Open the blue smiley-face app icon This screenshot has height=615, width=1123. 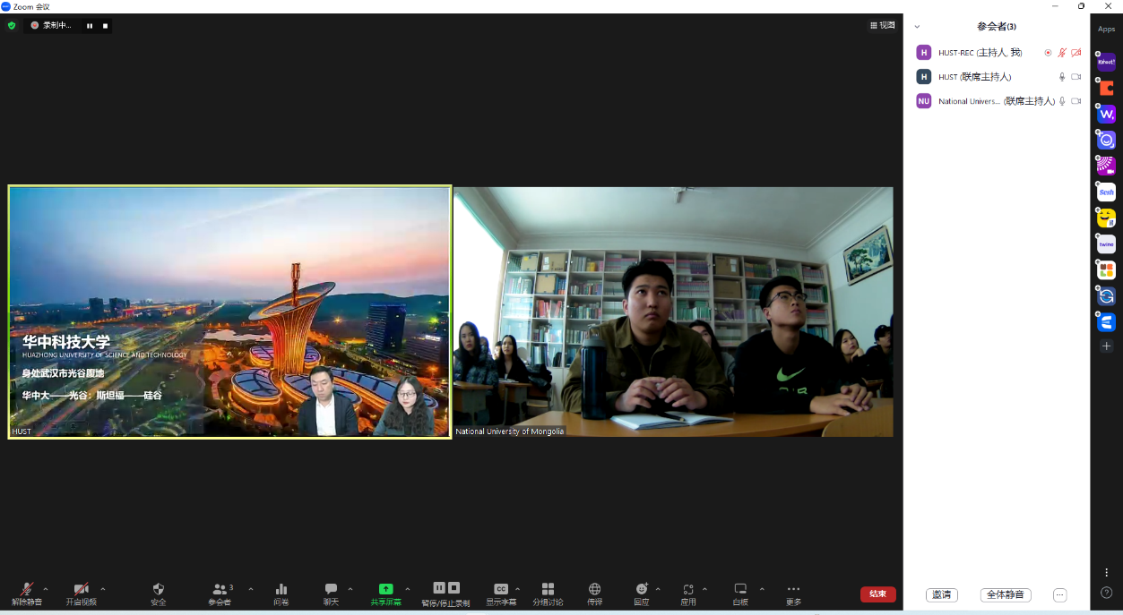(1107, 141)
